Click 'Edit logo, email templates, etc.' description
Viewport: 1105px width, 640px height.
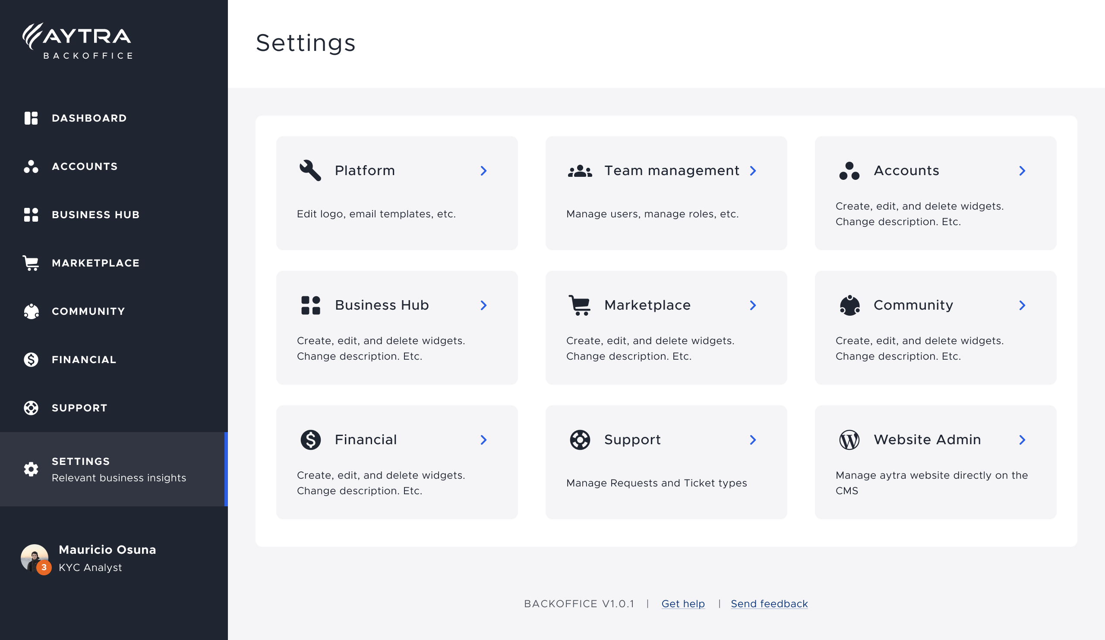pyautogui.click(x=376, y=214)
